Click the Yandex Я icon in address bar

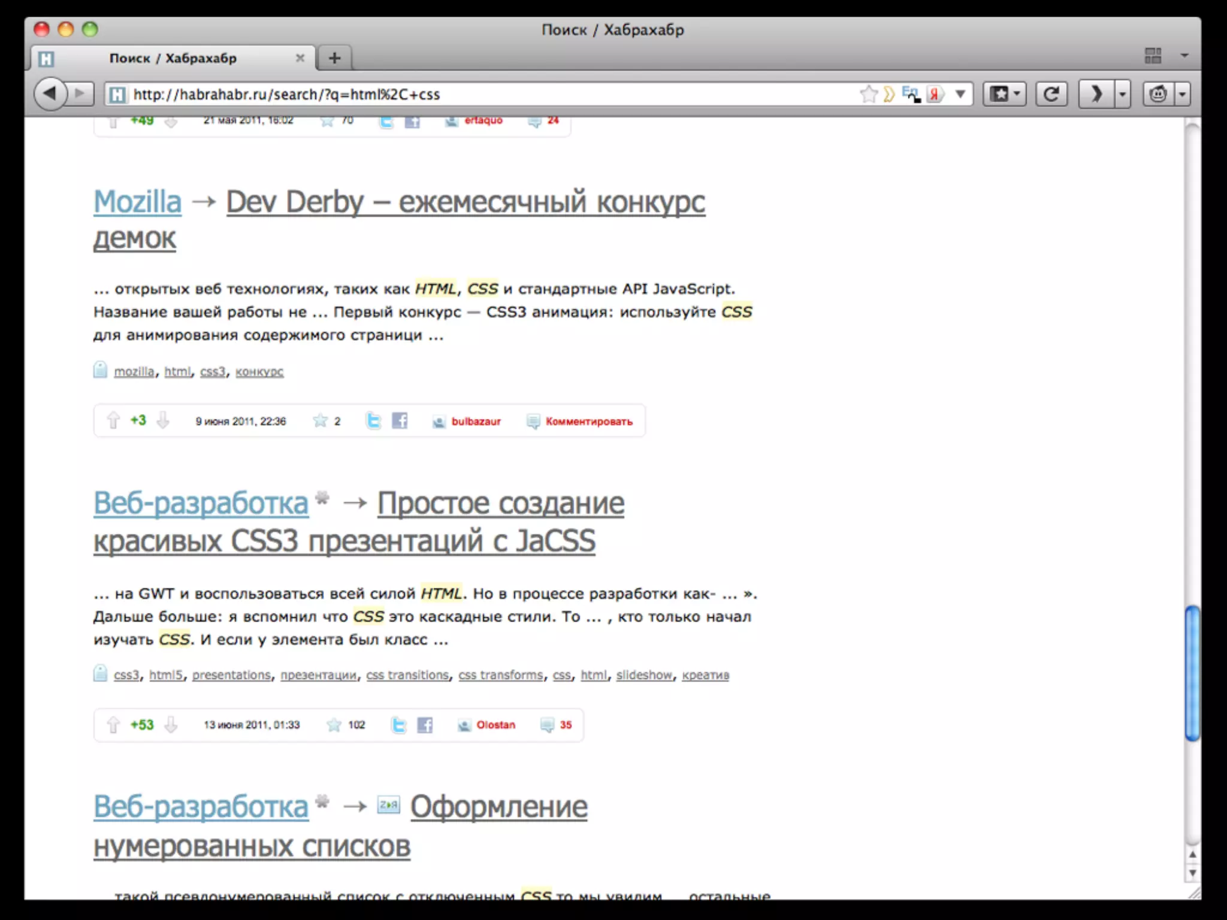click(935, 94)
